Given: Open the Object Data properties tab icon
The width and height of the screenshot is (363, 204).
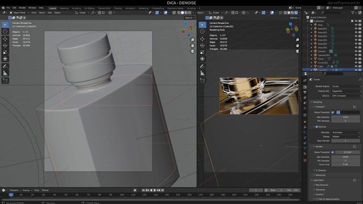Looking at the screenshot, I should pyautogui.click(x=305, y=148).
